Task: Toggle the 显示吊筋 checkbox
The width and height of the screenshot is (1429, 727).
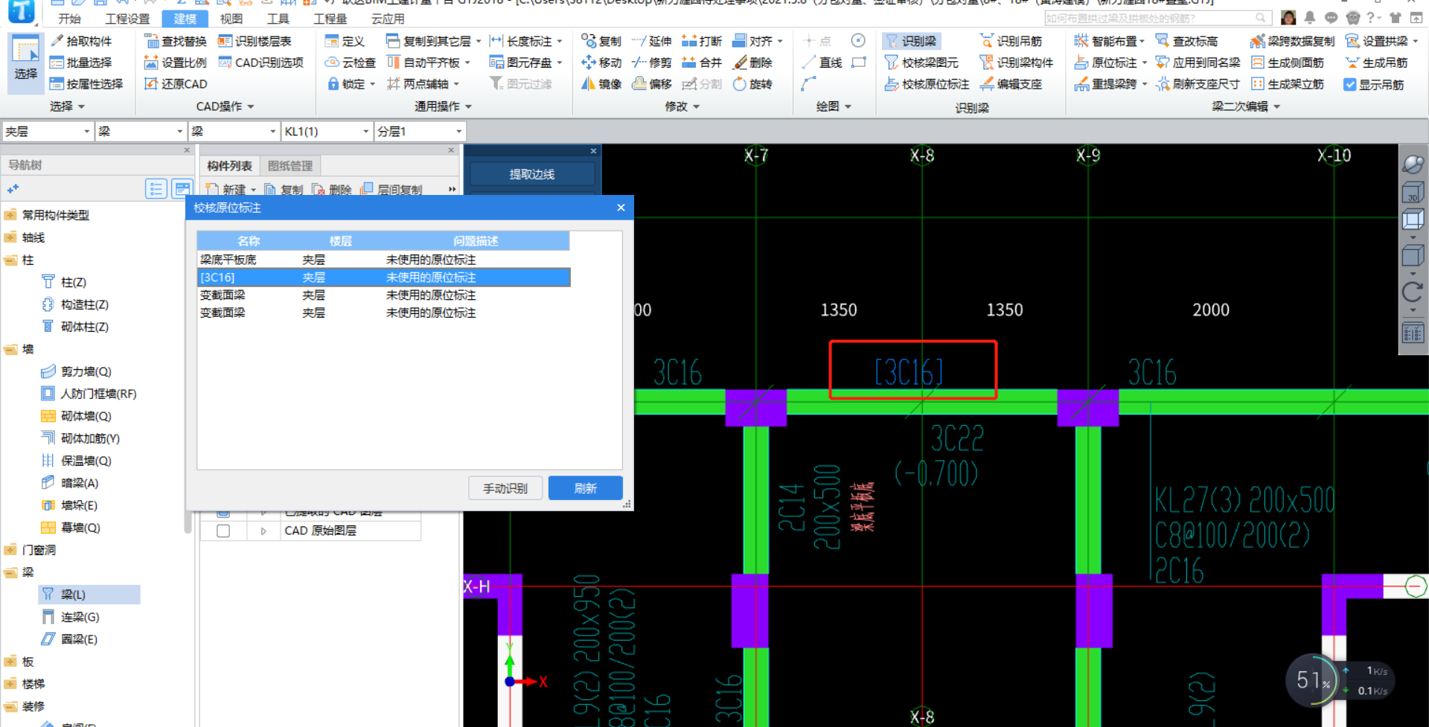Action: pos(1350,85)
